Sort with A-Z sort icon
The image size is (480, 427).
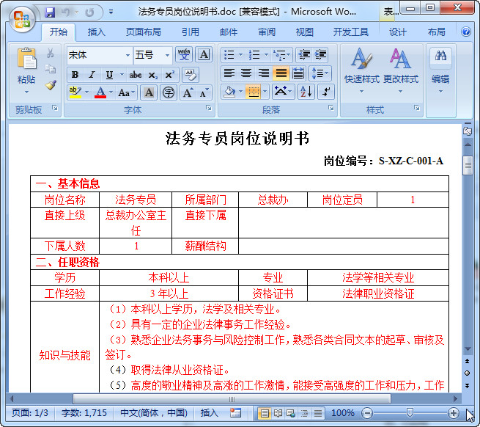tap(306, 92)
